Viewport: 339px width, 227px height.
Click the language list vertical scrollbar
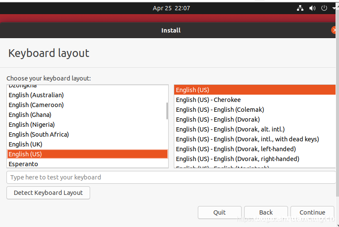(167, 111)
